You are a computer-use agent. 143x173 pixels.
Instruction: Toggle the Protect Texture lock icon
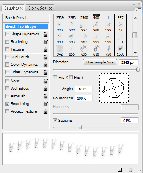coord(46,111)
